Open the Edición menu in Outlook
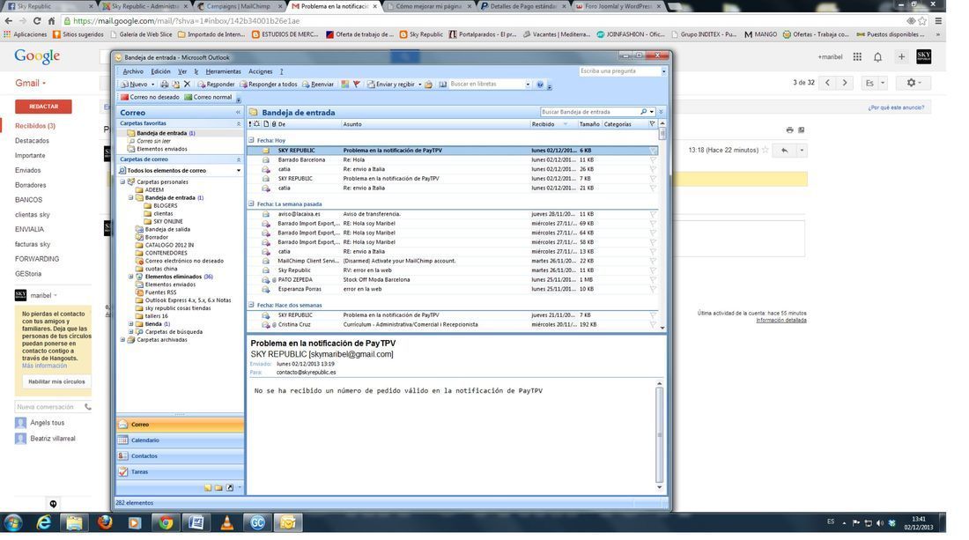Image resolution: width=969 pixels, height=540 pixels. pos(160,71)
